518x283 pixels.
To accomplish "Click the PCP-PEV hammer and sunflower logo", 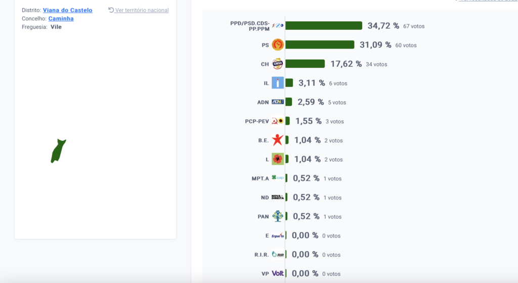I will 278,121.
